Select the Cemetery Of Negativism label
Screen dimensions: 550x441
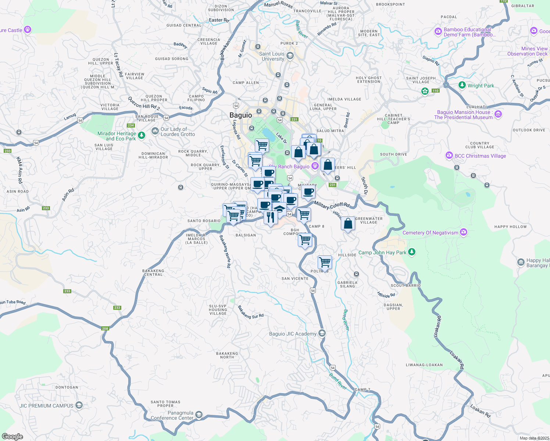[431, 233]
